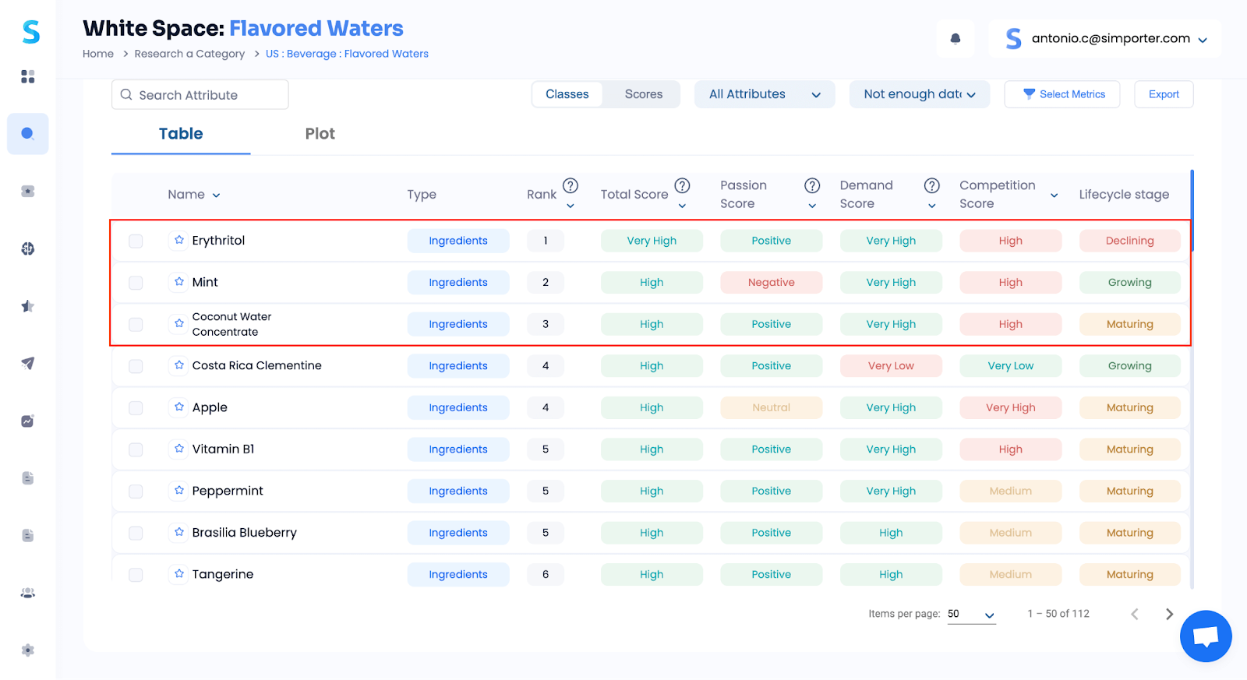Image resolution: width=1247 pixels, height=680 pixels.
Task: Click the Search Attribute field
Action: [x=200, y=95]
